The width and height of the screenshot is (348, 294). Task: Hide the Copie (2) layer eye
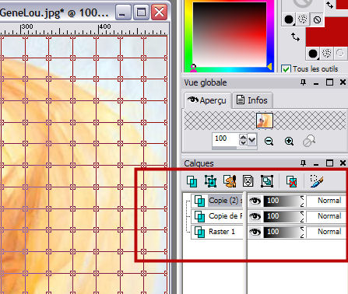(x=255, y=201)
